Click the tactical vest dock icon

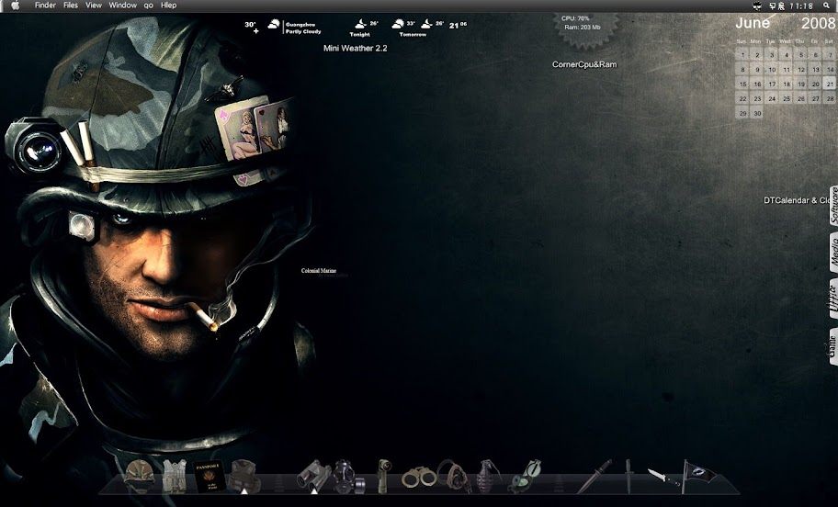[x=175, y=476]
